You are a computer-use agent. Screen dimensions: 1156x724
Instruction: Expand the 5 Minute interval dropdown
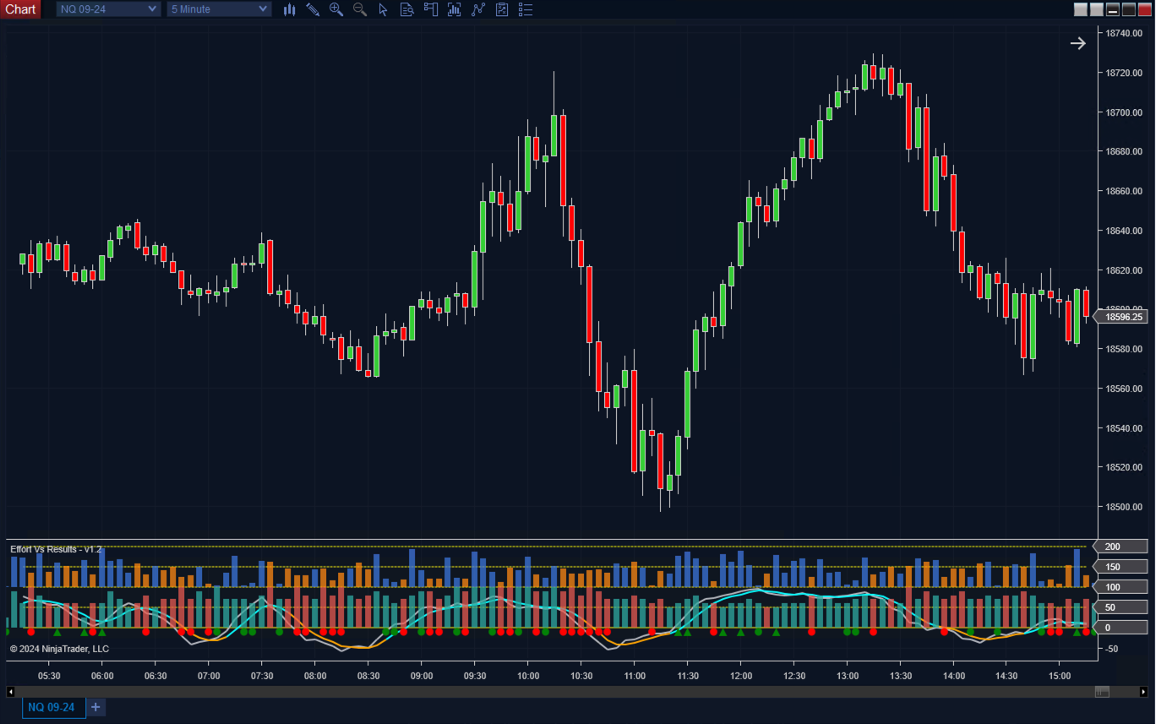coord(263,9)
